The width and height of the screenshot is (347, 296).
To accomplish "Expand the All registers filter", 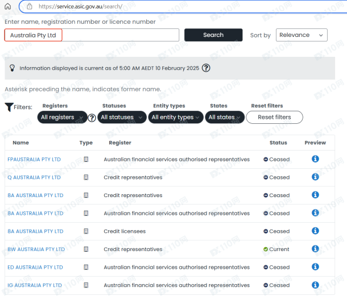I will tap(62, 117).
